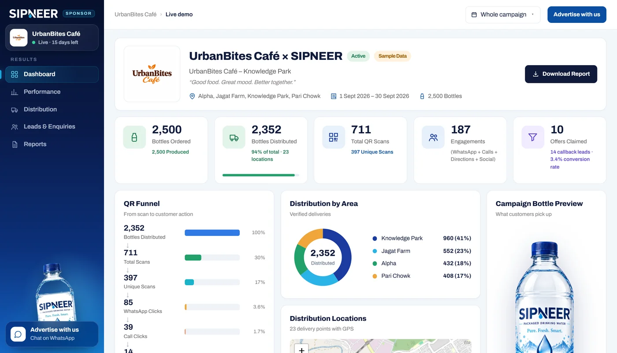Click the blue 100% funnel bar
The height and width of the screenshot is (353, 617).
click(212, 233)
